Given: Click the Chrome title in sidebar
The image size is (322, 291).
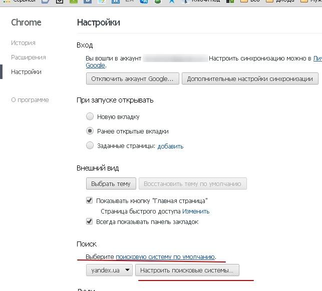Looking at the screenshot, I should click(x=26, y=22).
